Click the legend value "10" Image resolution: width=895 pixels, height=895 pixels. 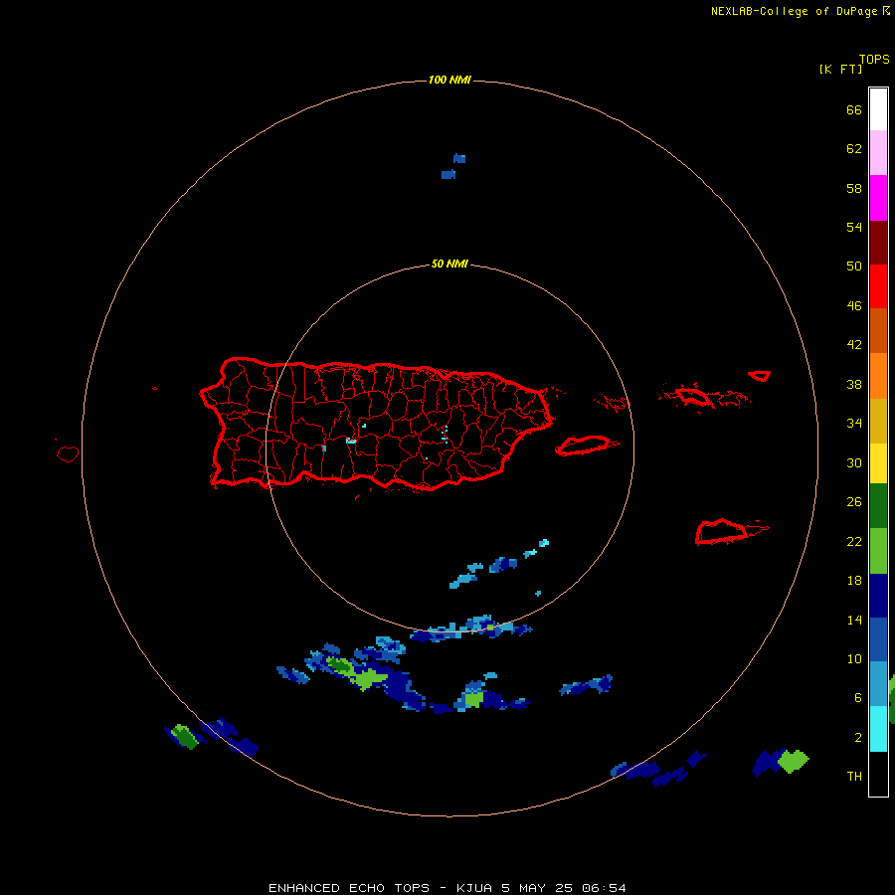point(854,659)
